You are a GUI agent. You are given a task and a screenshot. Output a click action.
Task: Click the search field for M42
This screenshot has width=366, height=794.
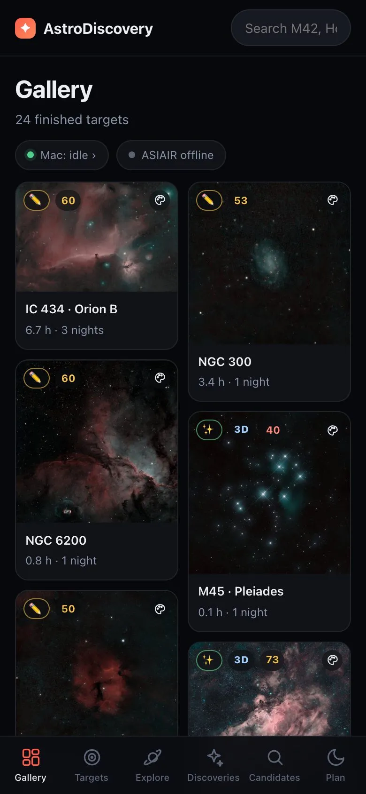click(291, 28)
